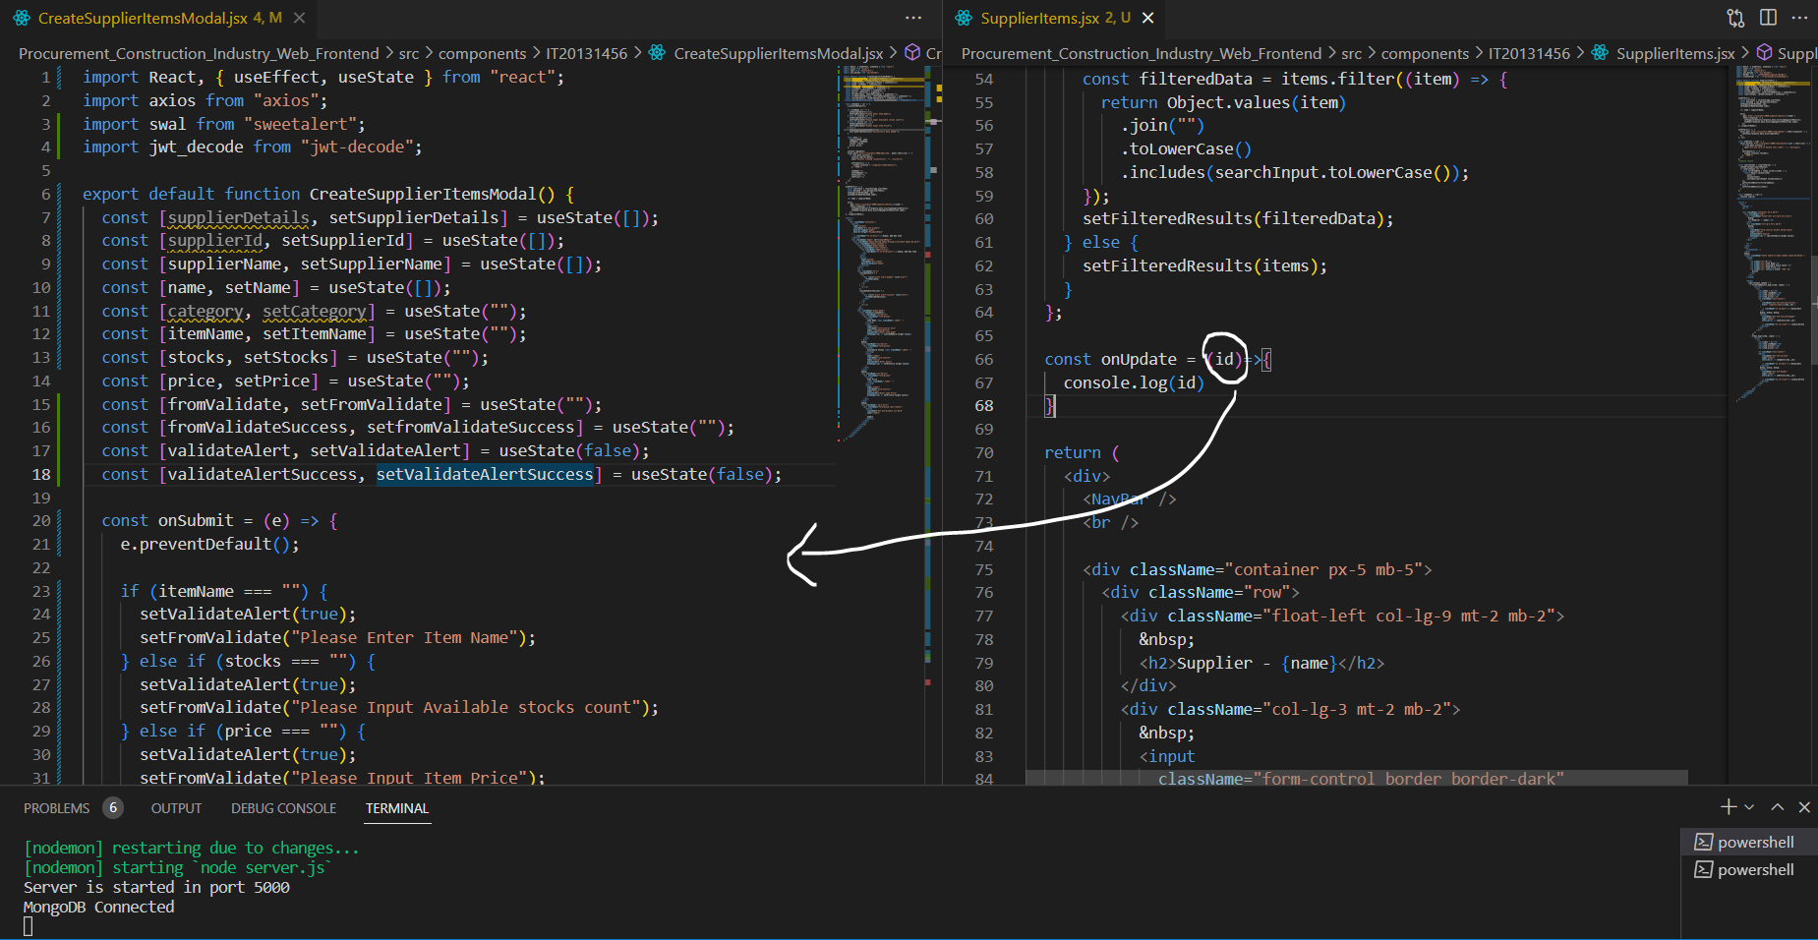Open the DEBUG CONSOLE tab
The height and width of the screenshot is (940, 1818).
tap(283, 808)
